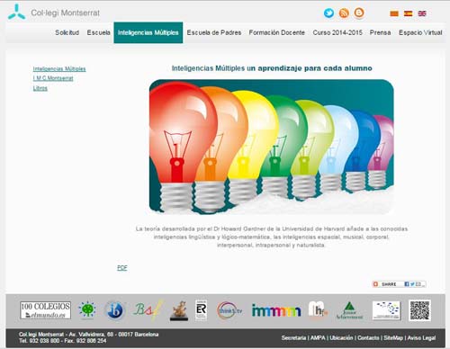Open the Solicitud menu
The width and height of the screenshot is (450, 349).
click(67, 32)
